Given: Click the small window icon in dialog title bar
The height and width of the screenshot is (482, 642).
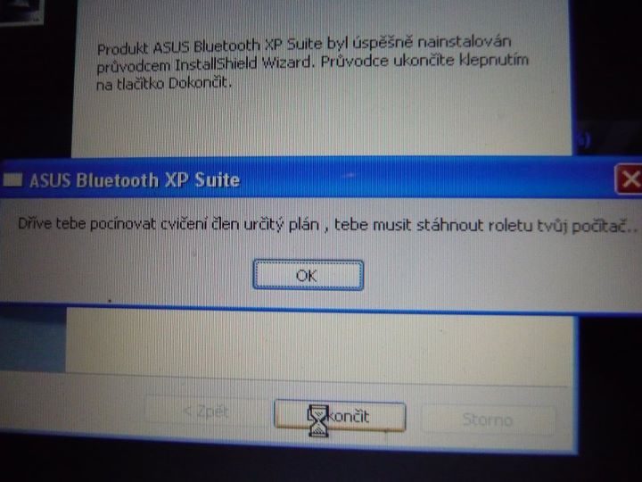Looking at the screenshot, I should (12, 180).
